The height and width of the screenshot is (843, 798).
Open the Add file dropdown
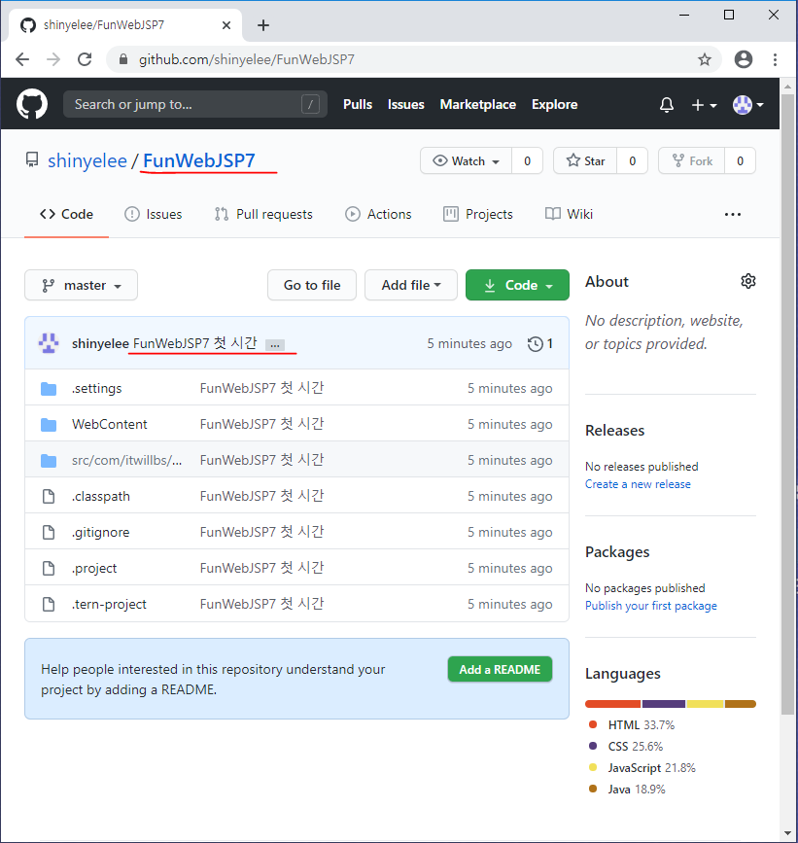point(411,285)
